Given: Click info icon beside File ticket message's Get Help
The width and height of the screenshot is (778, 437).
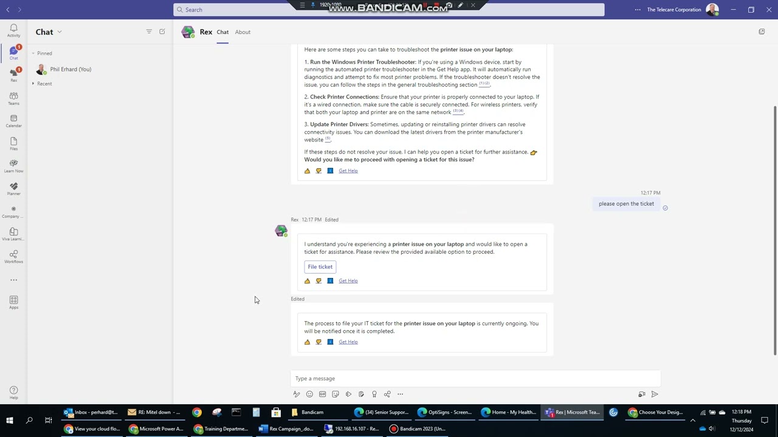Looking at the screenshot, I should [330, 281].
